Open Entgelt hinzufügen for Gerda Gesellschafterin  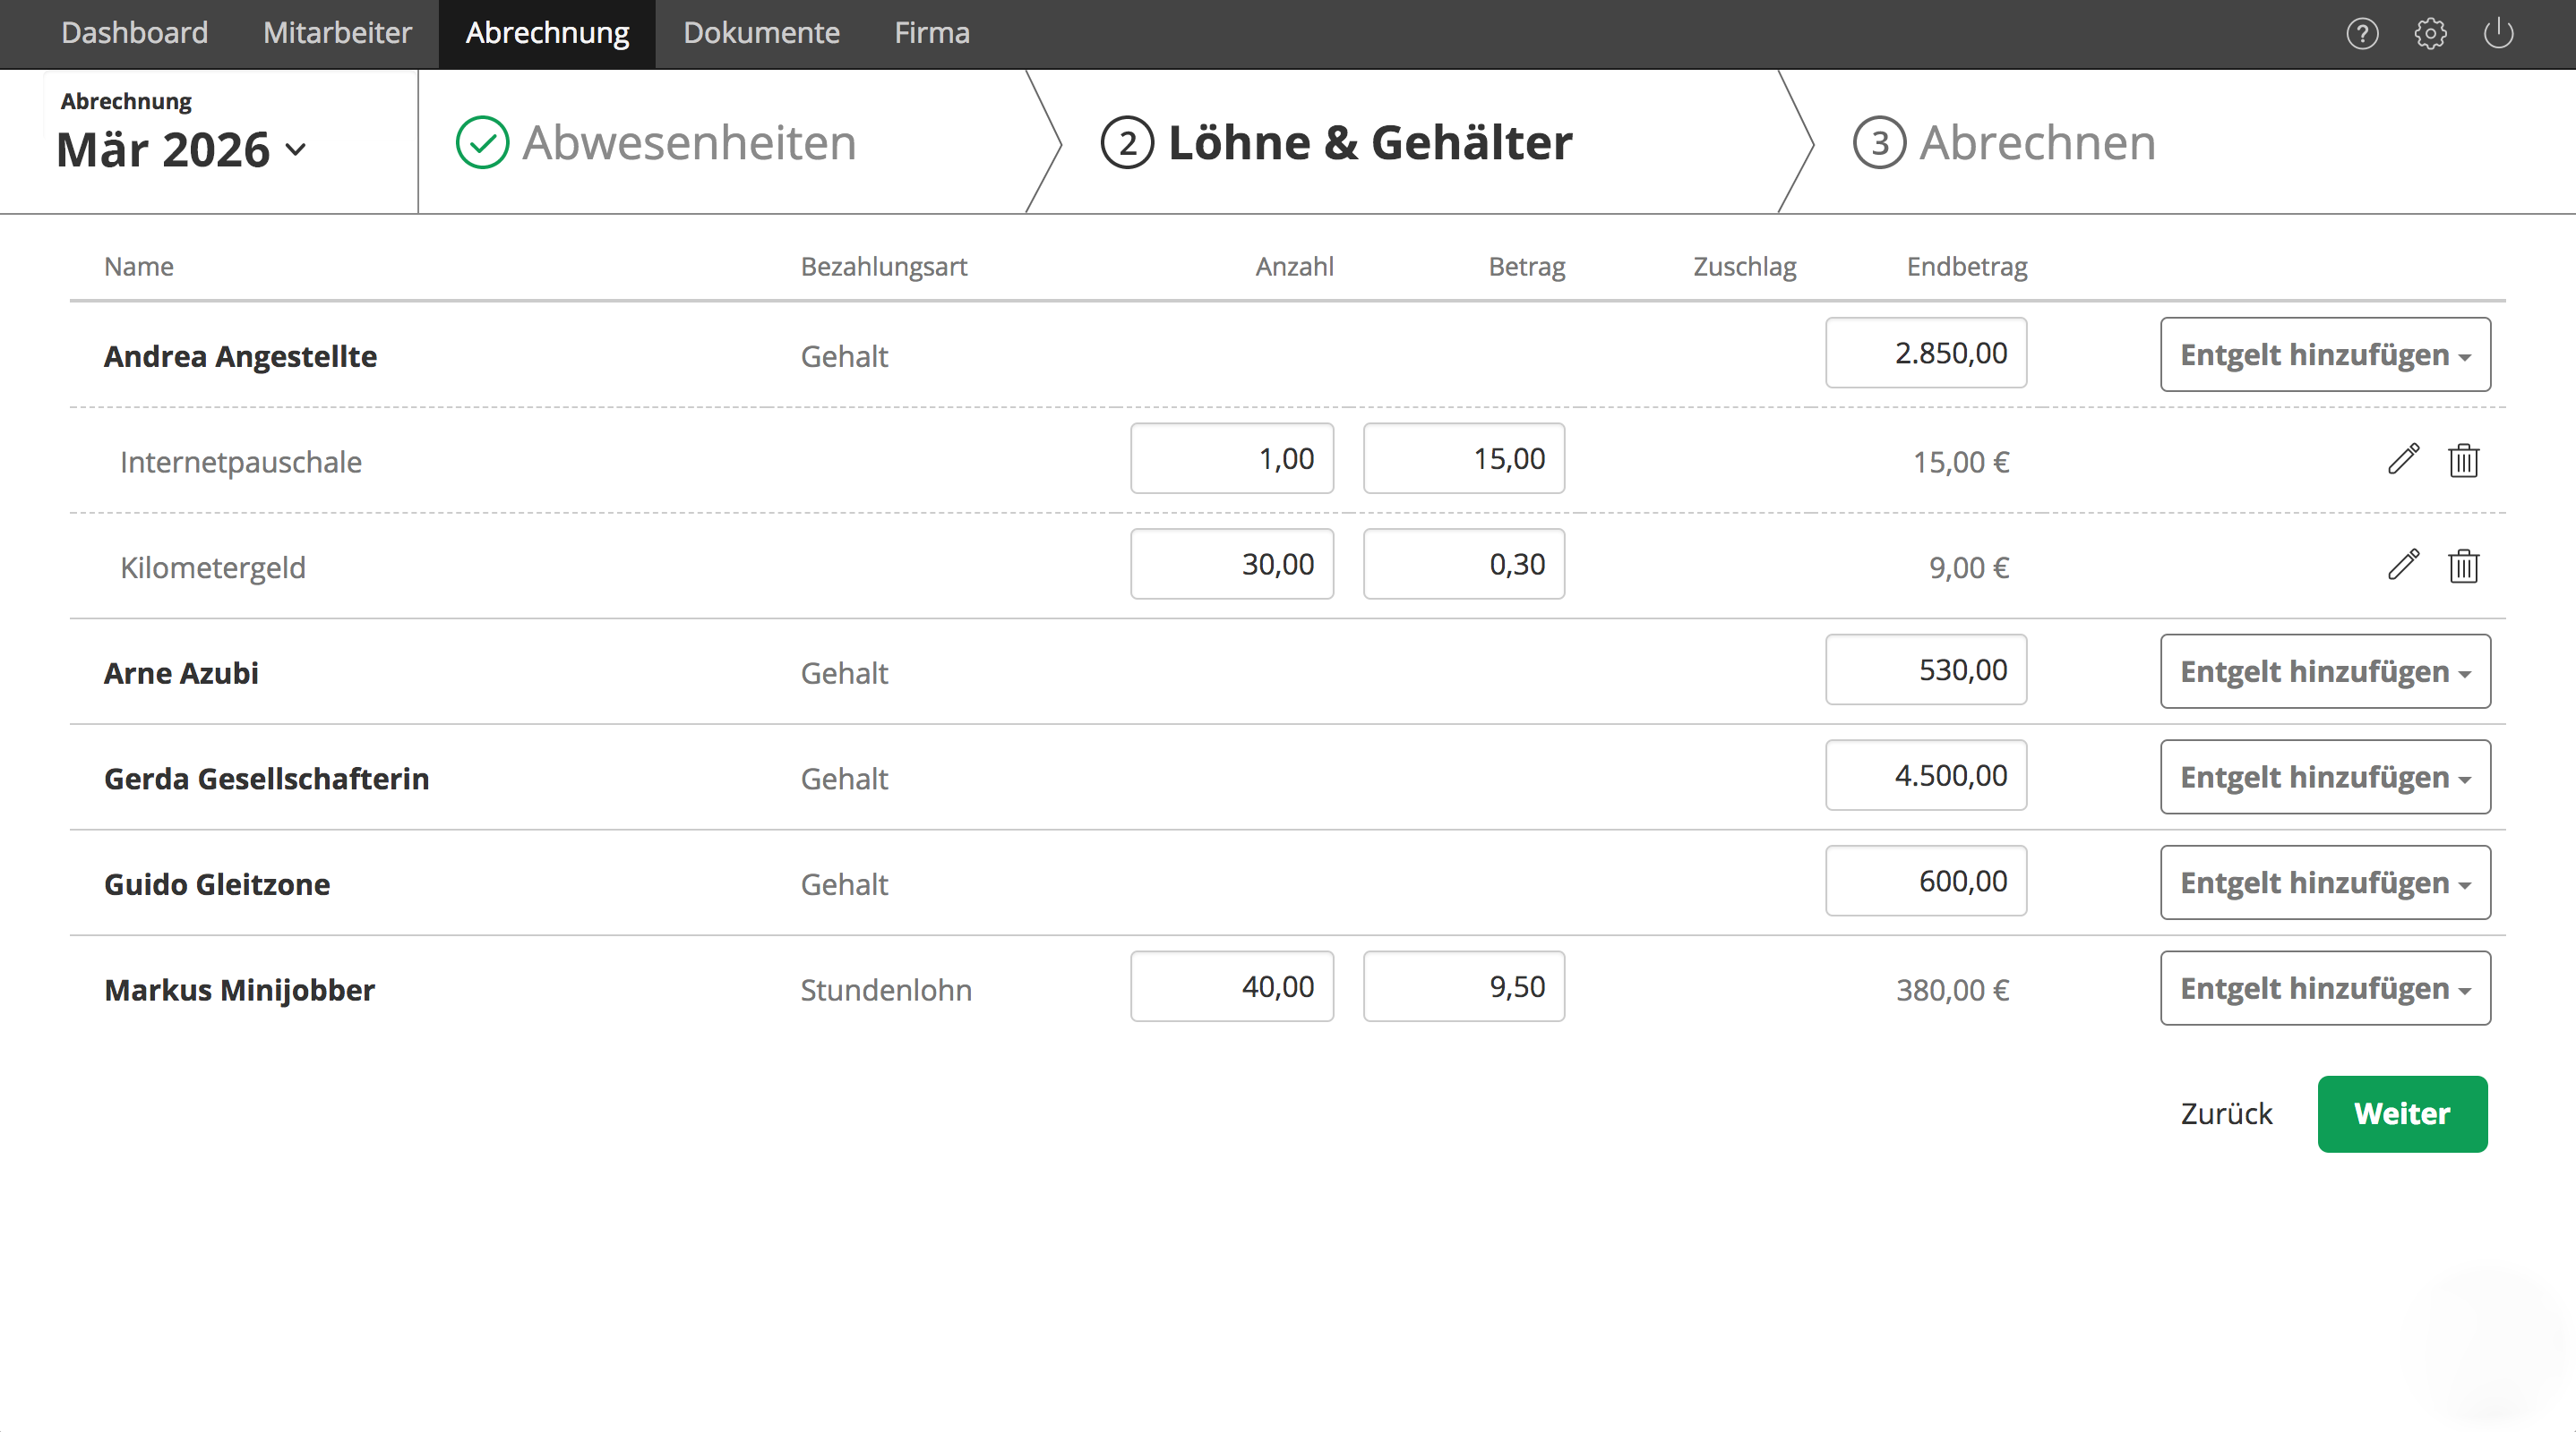coord(2324,778)
